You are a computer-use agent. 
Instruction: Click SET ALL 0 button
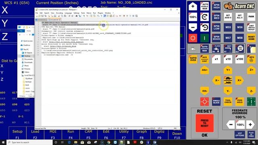point(239,17)
